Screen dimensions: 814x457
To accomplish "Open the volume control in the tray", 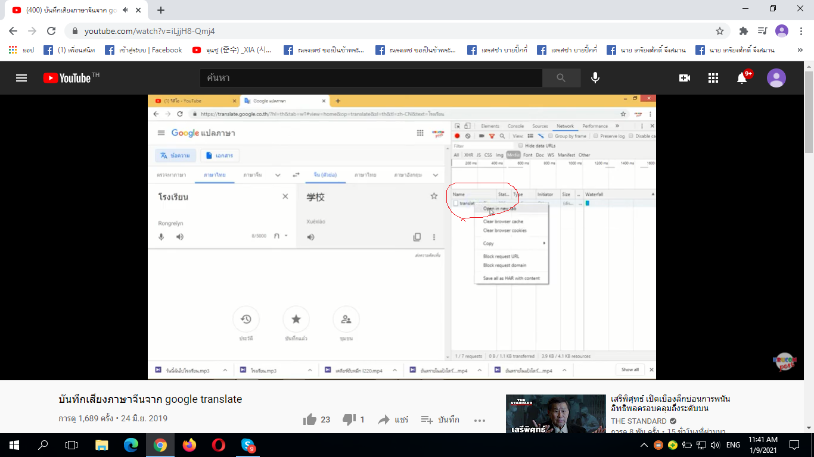I will (715, 445).
